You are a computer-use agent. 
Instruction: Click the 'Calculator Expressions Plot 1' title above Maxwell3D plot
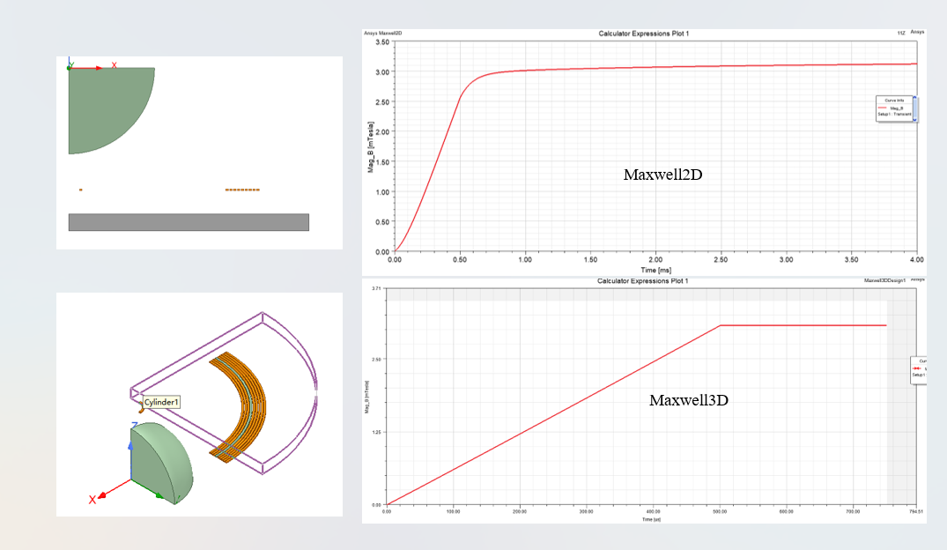pos(642,281)
